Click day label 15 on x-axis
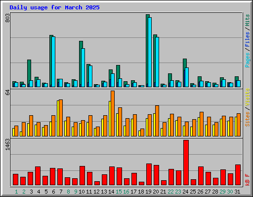This screenshot has height=197, width=253. point(119,192)
